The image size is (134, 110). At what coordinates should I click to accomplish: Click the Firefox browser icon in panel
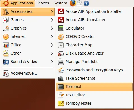coord(73,3)
